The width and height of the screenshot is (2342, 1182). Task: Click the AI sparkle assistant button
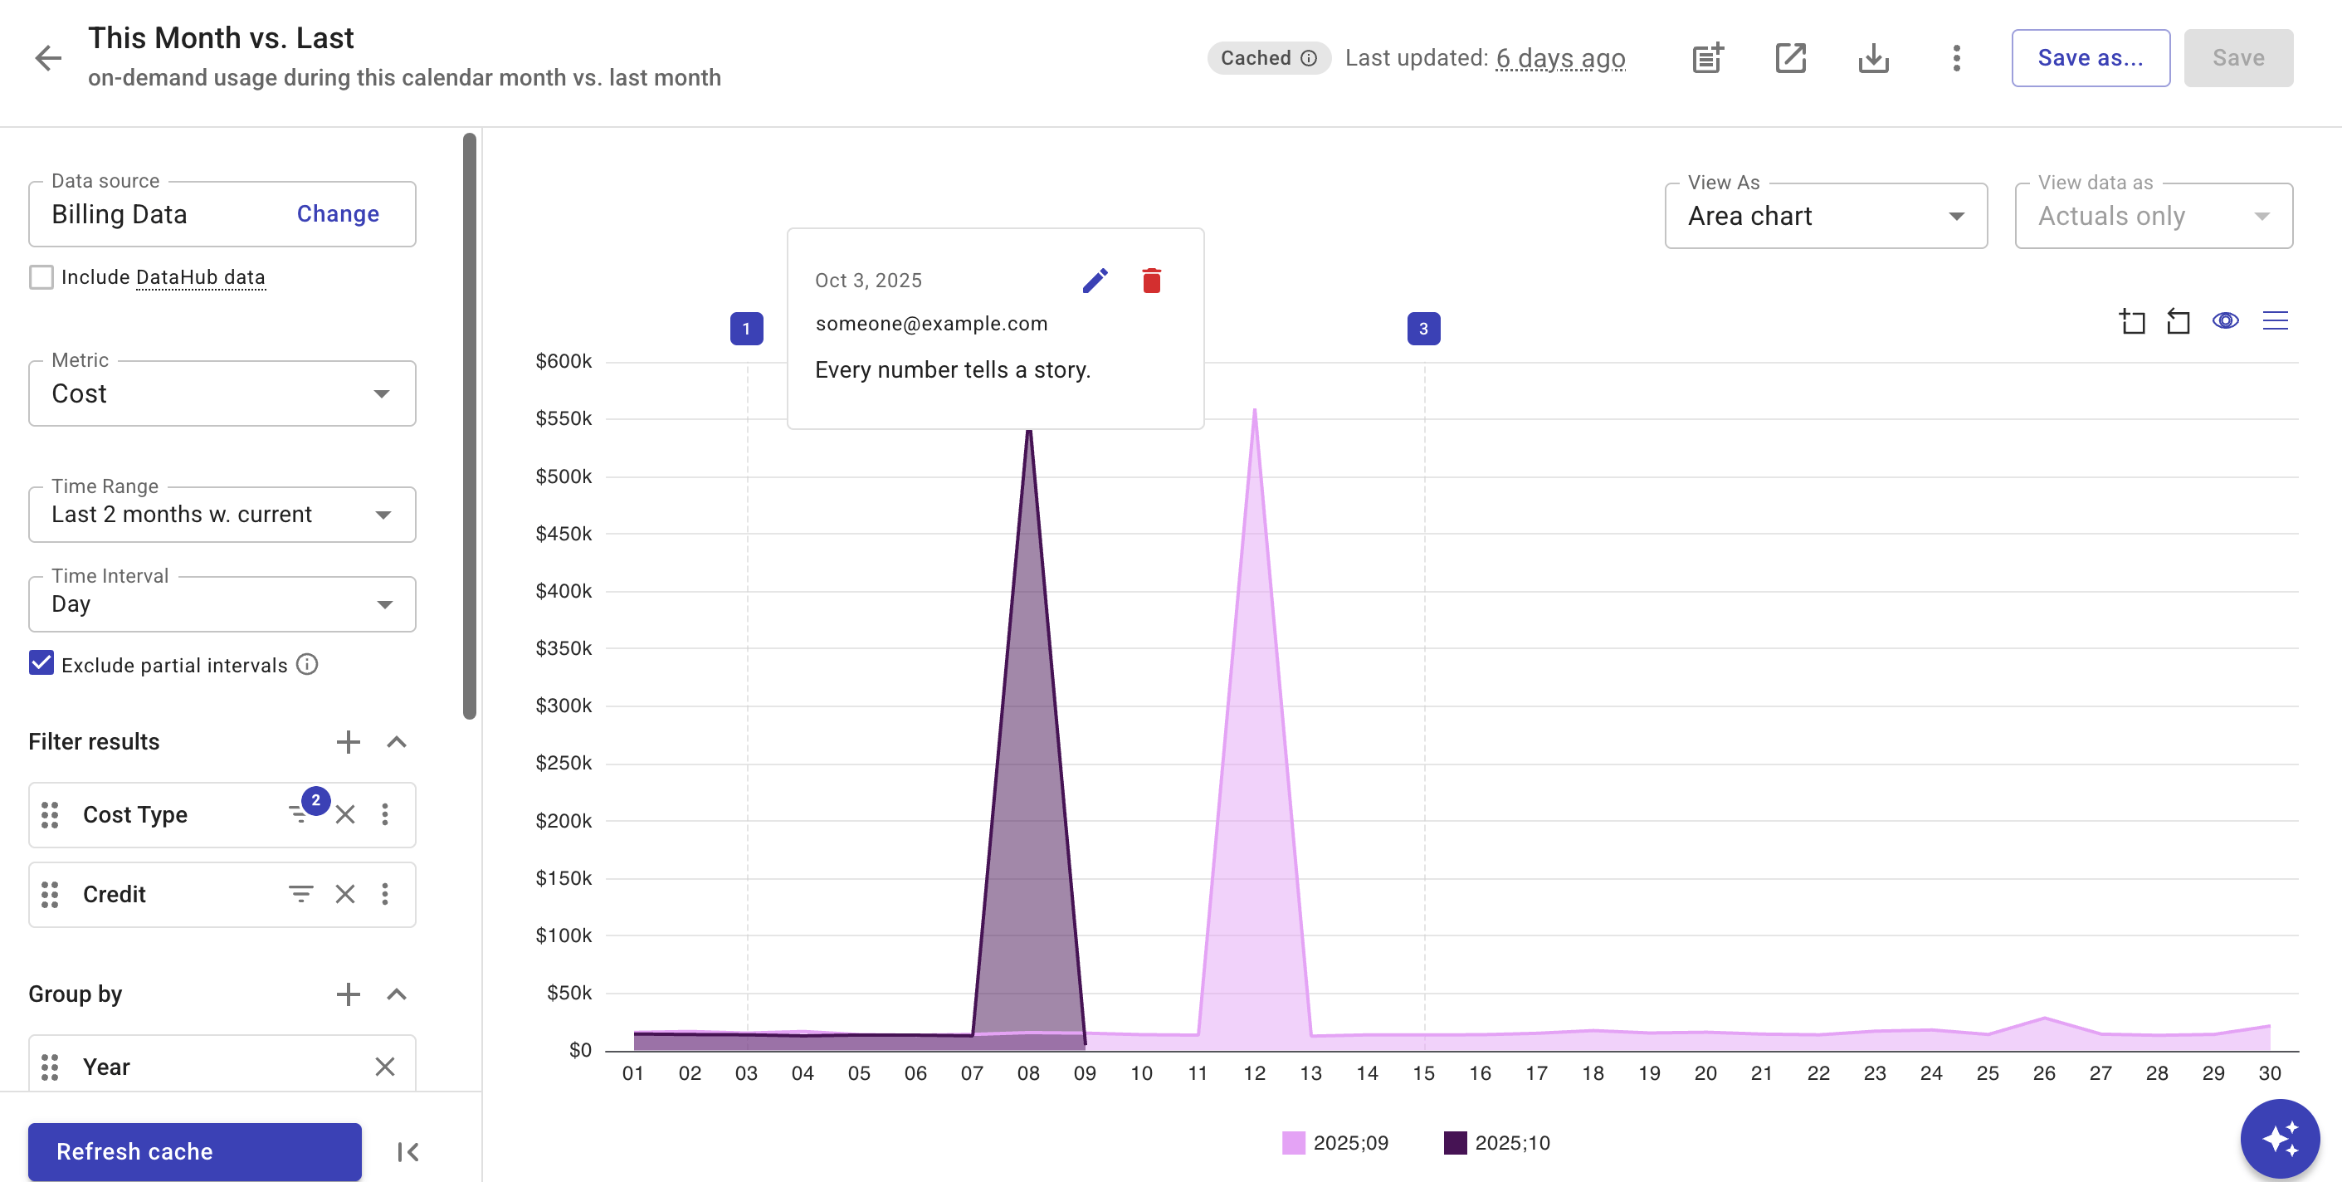[2279, 1137]
